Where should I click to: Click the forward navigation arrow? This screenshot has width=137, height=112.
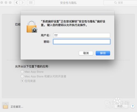[22, 2]
